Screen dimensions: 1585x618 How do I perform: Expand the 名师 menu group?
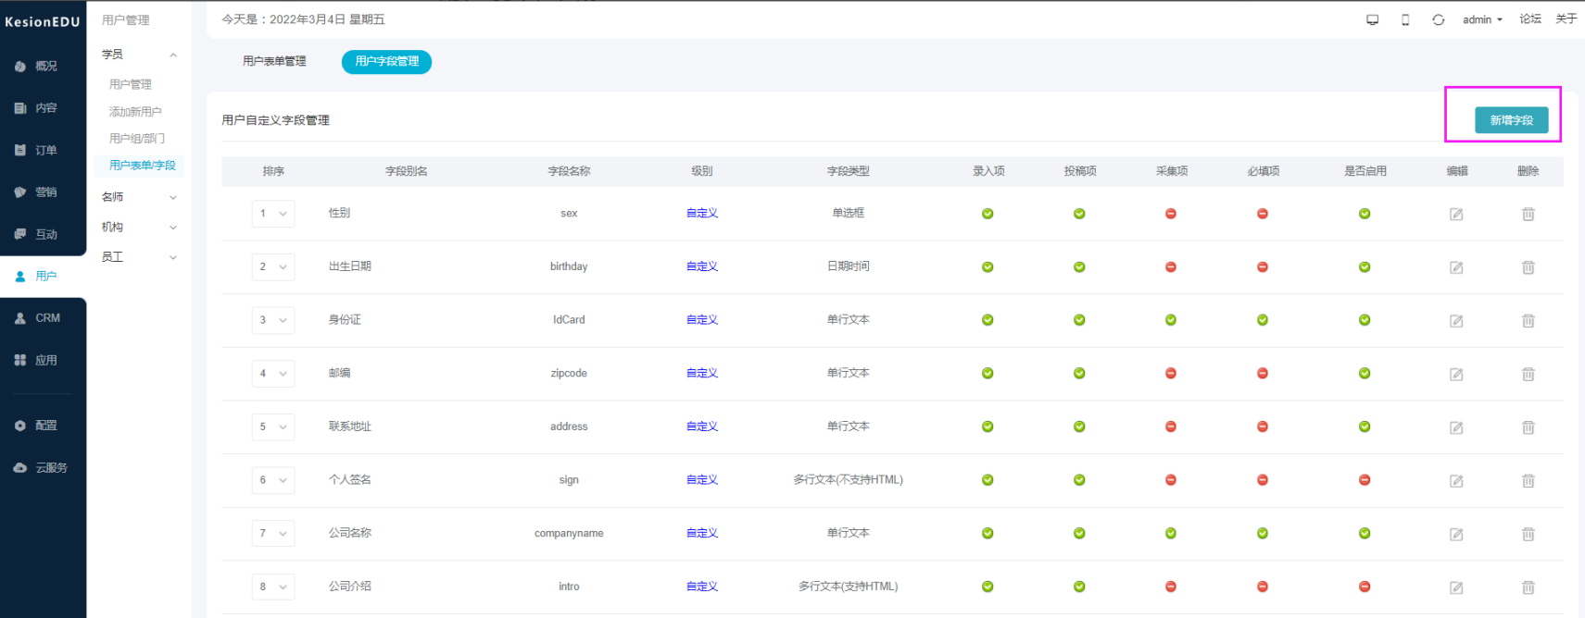click(139, 197)
